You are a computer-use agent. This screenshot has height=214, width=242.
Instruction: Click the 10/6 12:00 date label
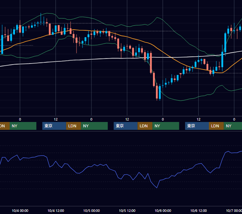pyautogui.click(x=199, y=210)
